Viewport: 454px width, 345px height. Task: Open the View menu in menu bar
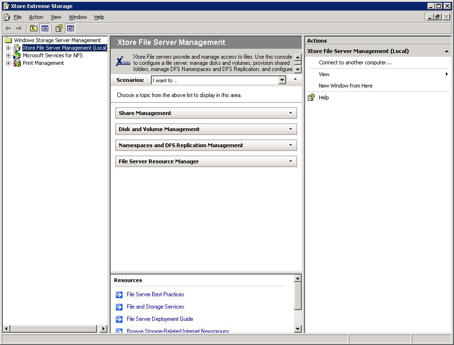coord(56,17)
